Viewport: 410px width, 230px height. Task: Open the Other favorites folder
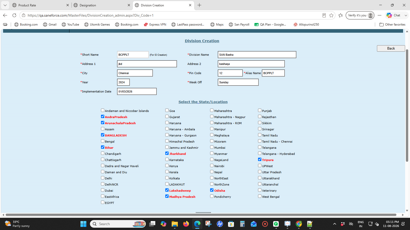click(392, 25)
